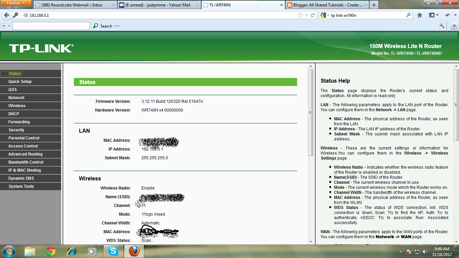This screenshot has height=258, width=459.
Task: Open the Firefox Home page icon
Action: [x=420, y=15]
